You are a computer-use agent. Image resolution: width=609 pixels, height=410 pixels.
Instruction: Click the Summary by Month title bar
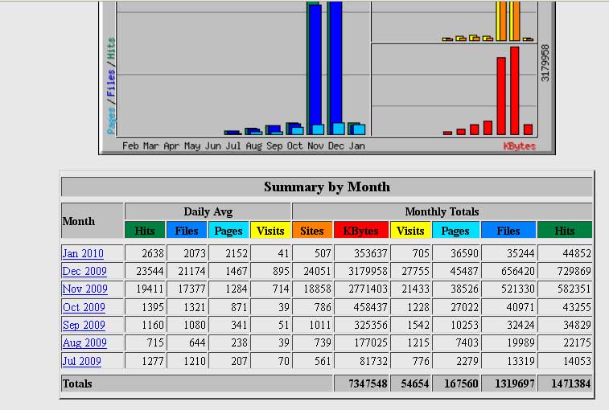click(x=327, y=187)
